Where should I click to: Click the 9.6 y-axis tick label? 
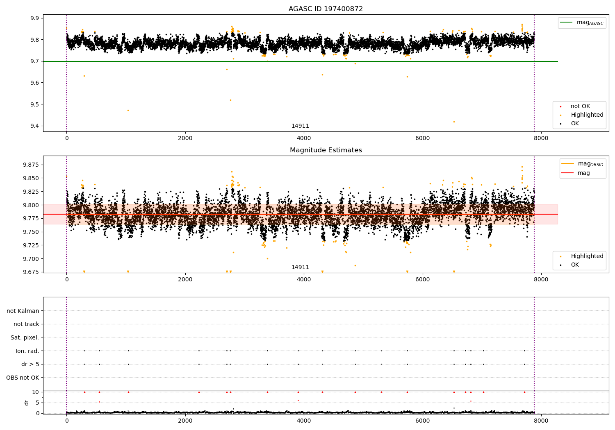(x=34, y=83)
